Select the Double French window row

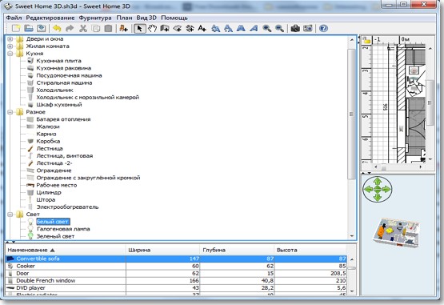click(x=175, y=281)
